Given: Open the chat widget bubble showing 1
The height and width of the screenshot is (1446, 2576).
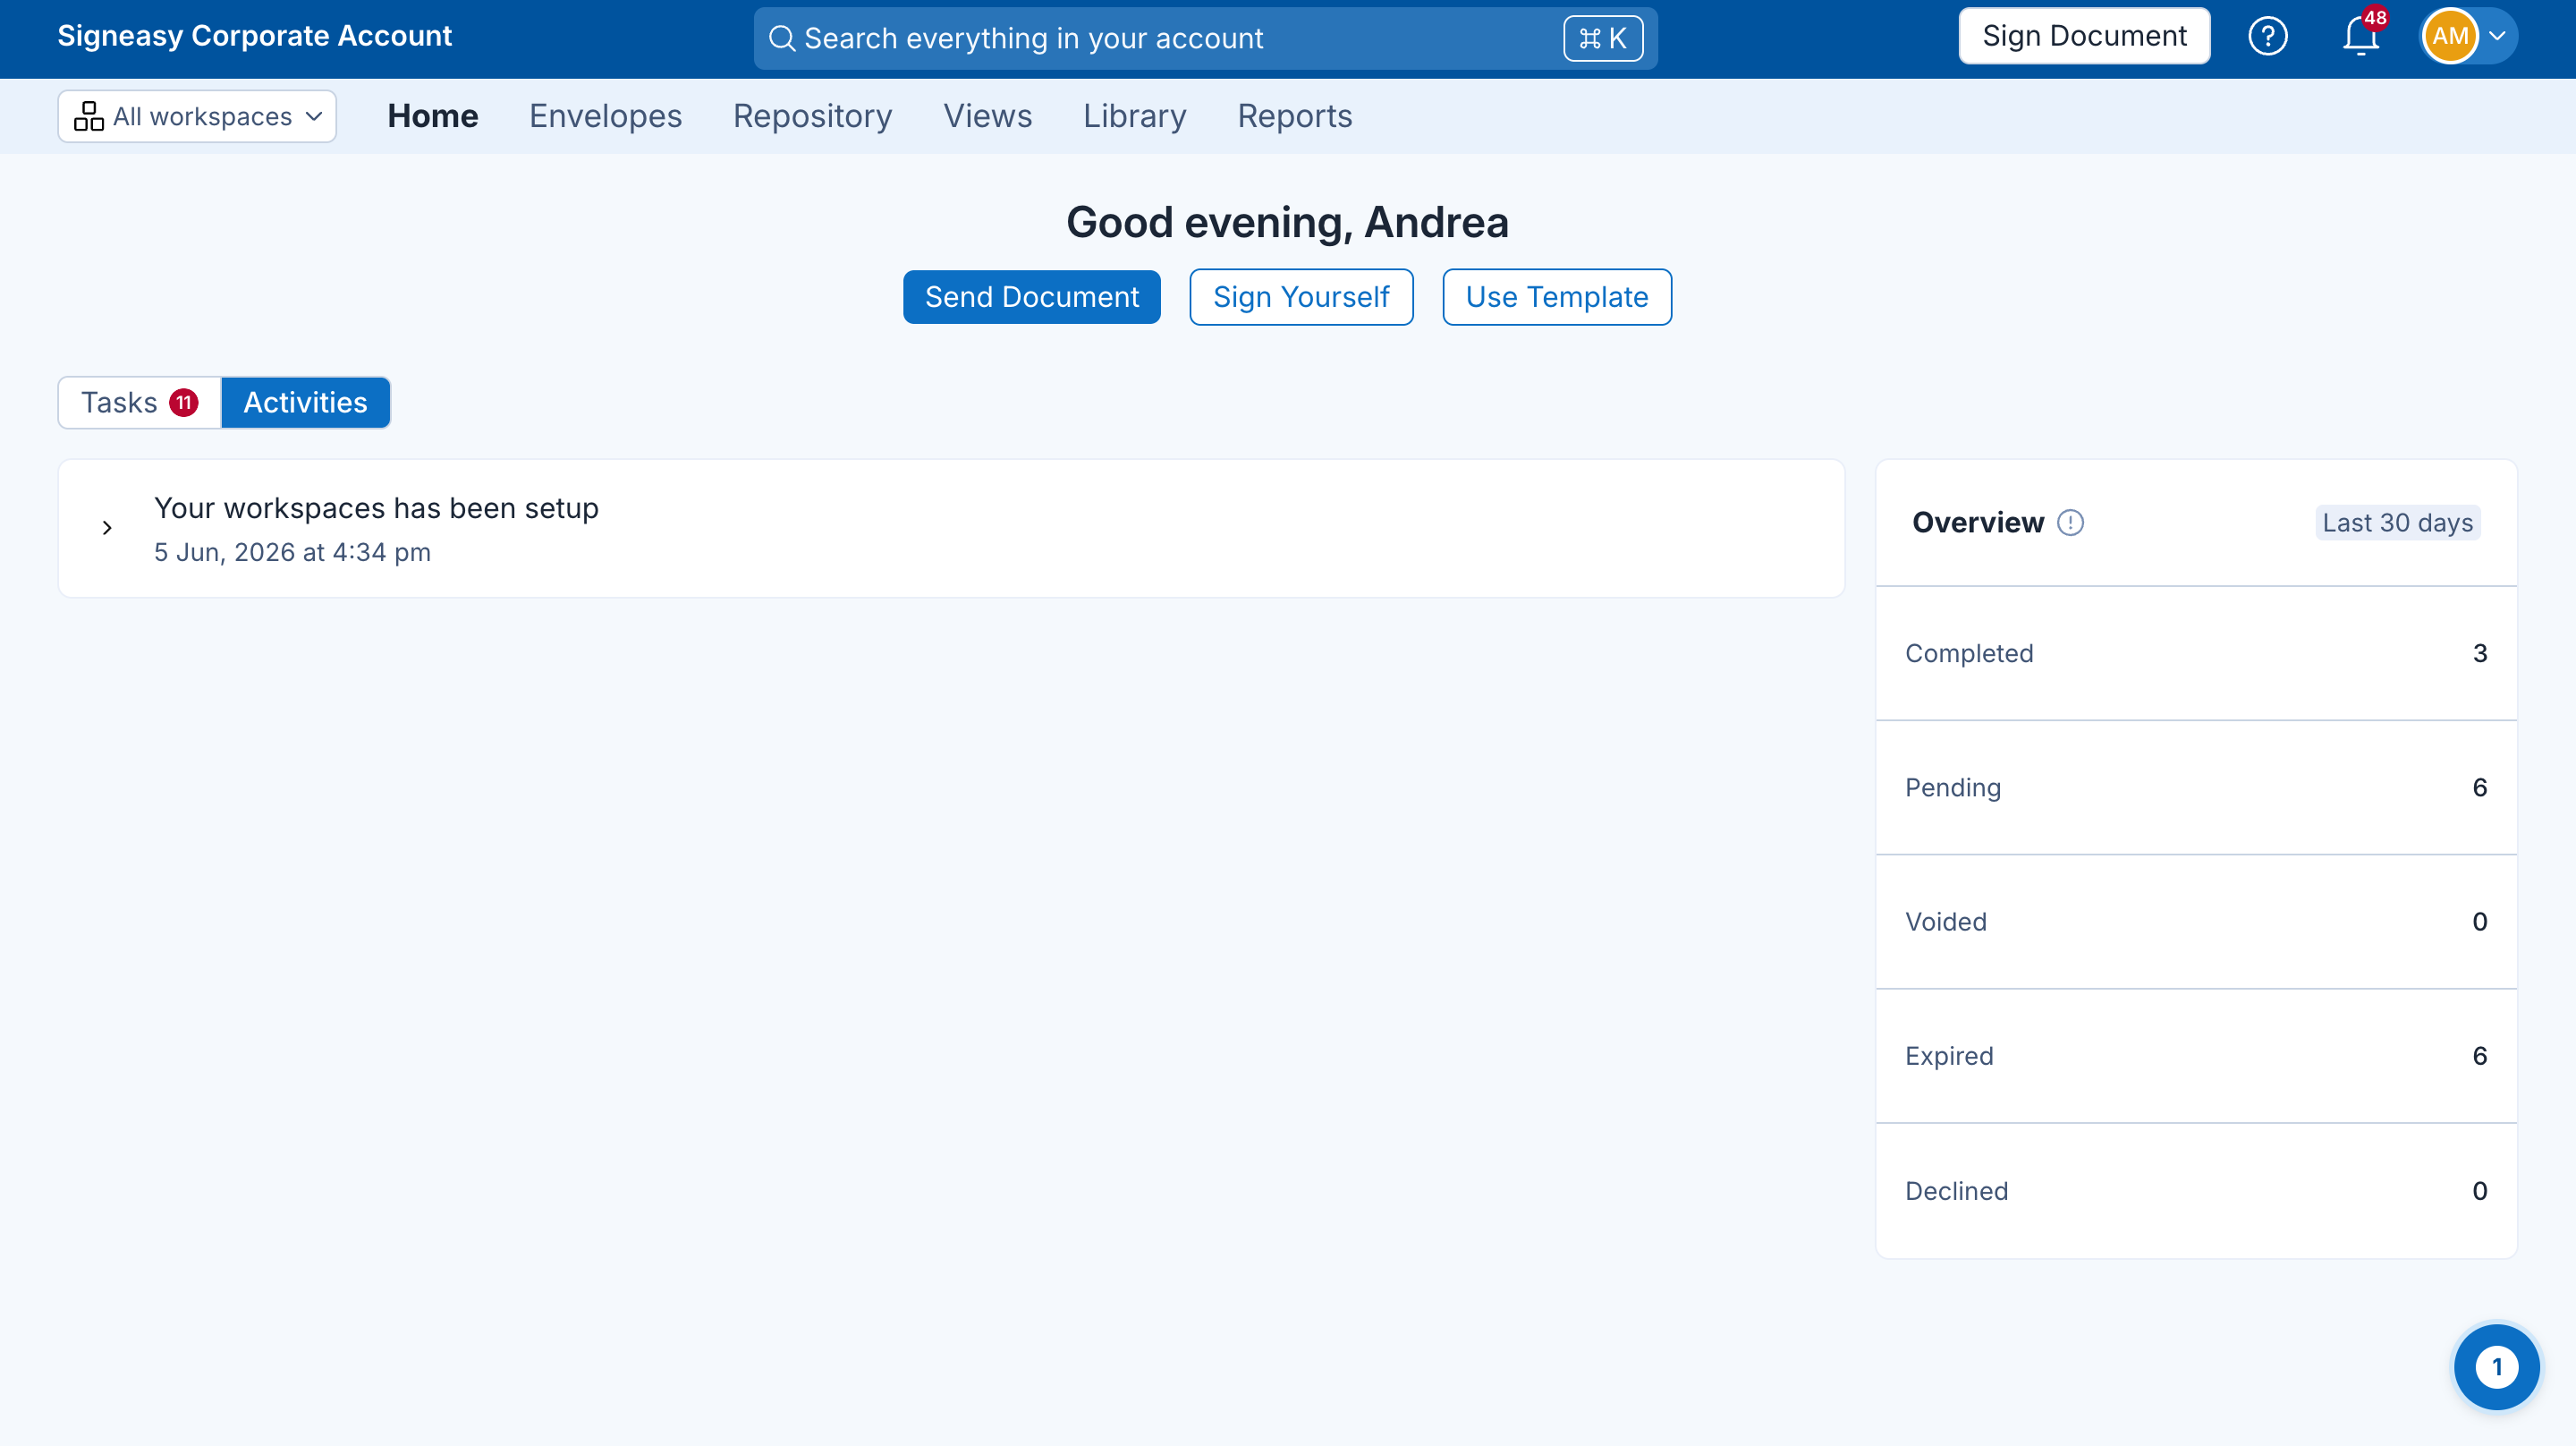Looking at the screenshot, I should coord(2496,1367).
